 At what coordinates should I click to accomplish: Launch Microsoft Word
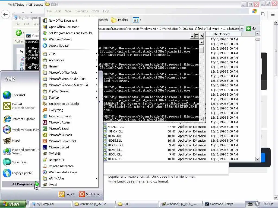(x=70, y=147)
